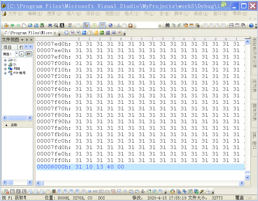Expand the C: drive tree node
Image resolution: width=258 pixels, height=201 pixels.
pyautogui.click(x=5, y=60)
